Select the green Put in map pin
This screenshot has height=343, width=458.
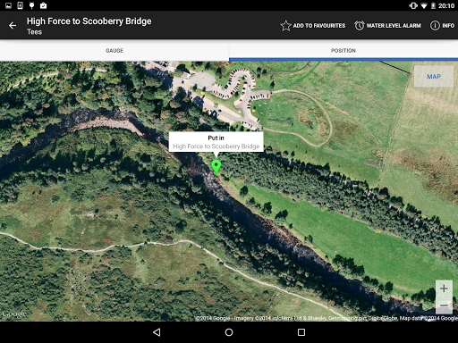[216, 167]
